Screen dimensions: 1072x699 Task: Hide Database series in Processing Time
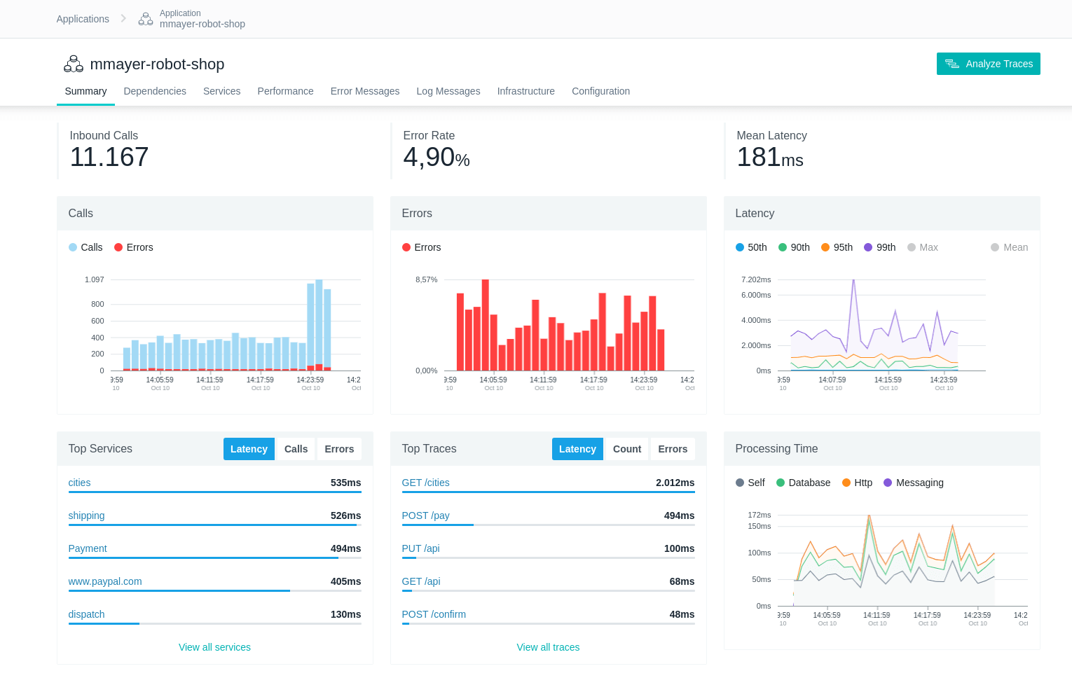tap(802, 483)
